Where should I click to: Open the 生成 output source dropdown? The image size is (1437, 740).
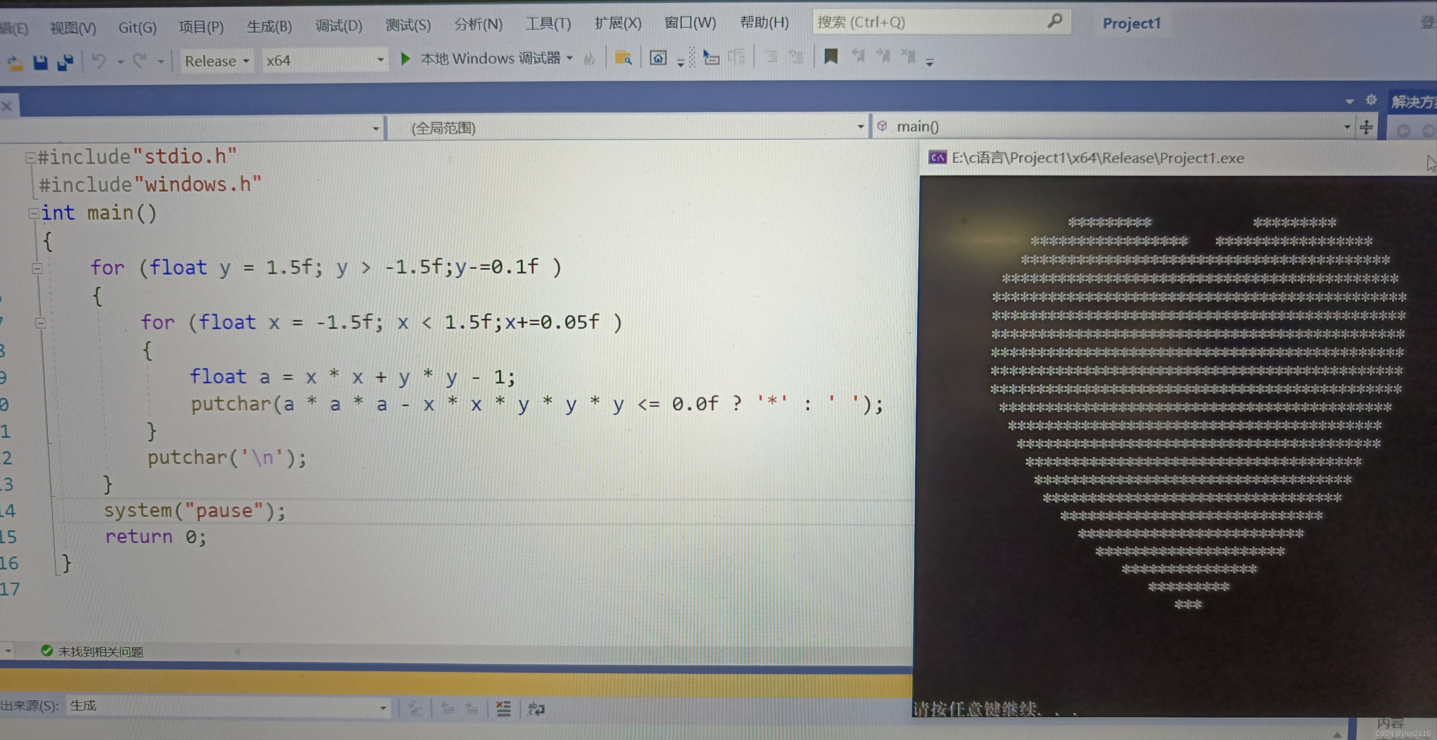383,707
